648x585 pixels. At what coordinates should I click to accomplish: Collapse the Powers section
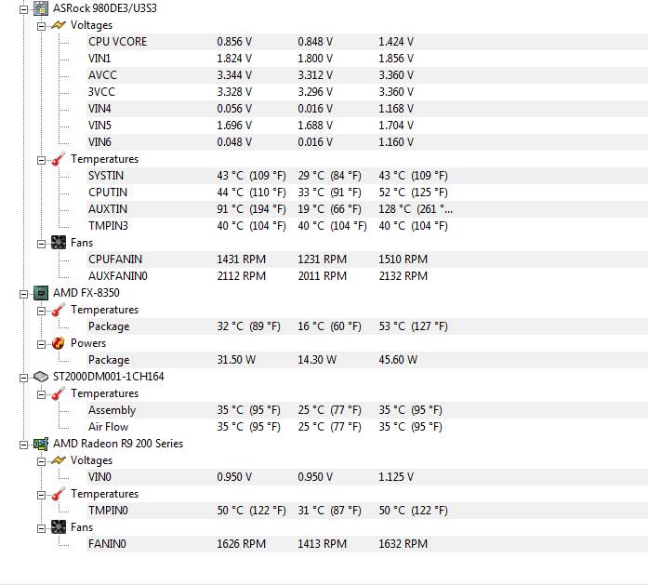(41, 344)
